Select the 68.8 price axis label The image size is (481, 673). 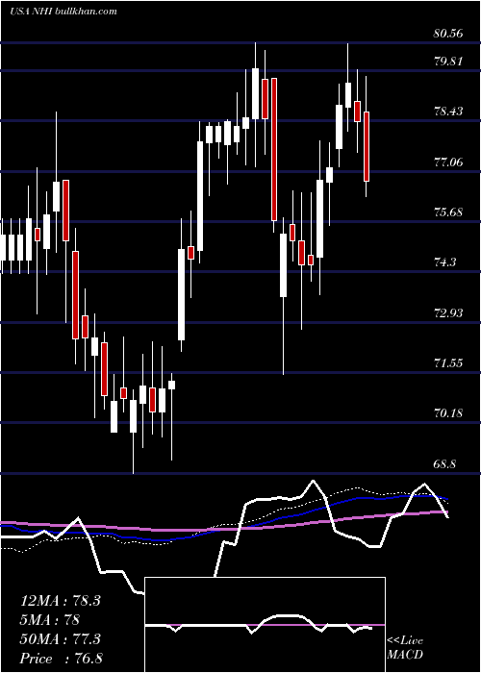[x=444, y=464]
